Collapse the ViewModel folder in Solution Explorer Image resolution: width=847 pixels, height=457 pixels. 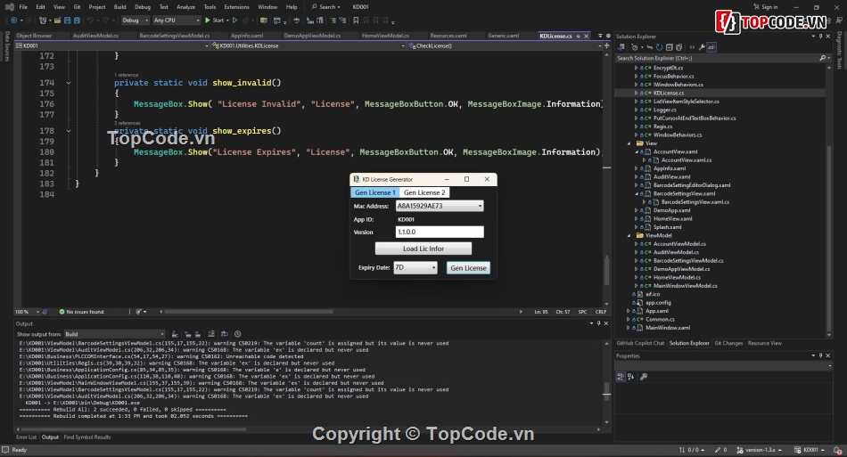point(629,235)
